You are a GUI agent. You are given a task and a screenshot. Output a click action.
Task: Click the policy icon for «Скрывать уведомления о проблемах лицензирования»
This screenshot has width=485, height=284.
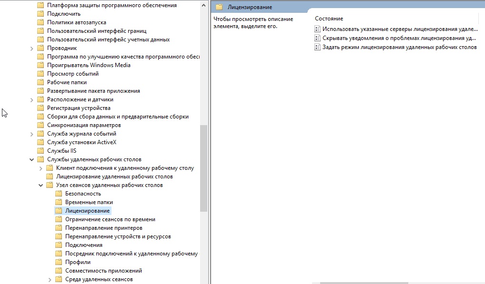tap(317, 38)
